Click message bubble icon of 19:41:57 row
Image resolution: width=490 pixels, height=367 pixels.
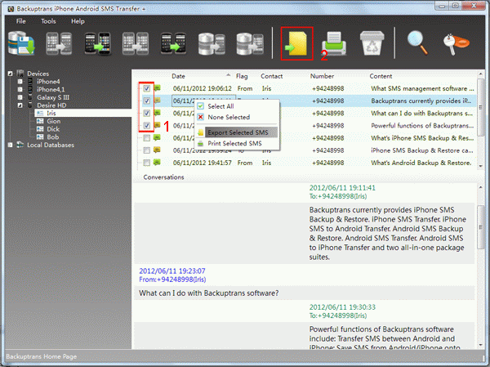pyautogui.click(x=157, y=163)
